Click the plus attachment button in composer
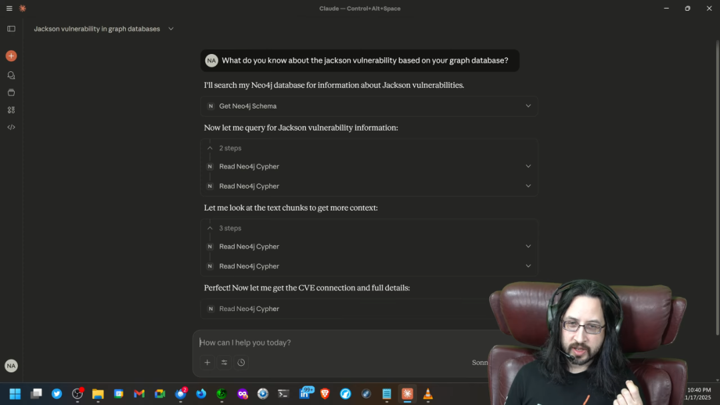Screen dimensions: 720x405 point(207,362)
